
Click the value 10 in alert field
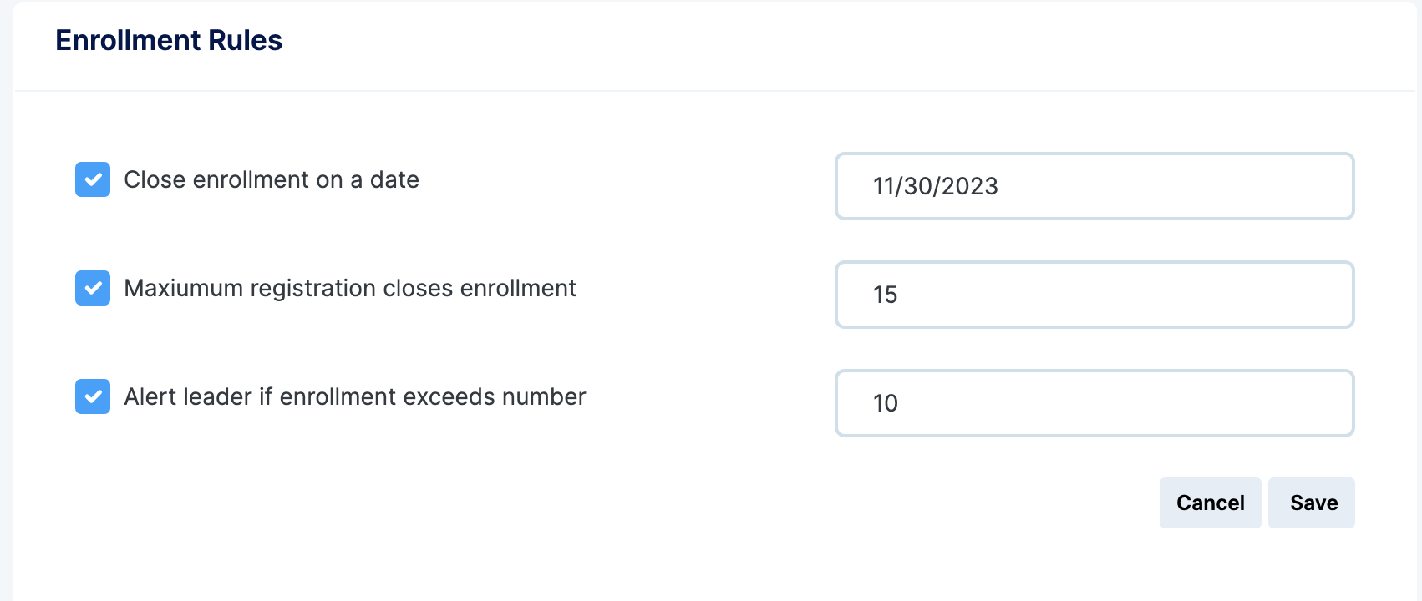coord(886,403)
